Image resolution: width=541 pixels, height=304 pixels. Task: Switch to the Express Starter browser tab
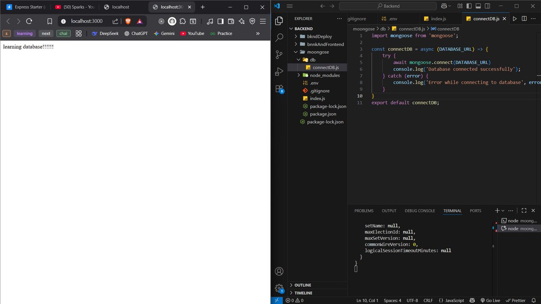click(x=26, y=7)
